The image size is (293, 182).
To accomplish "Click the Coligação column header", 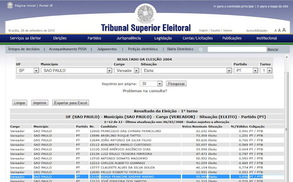I will [x=257, y=127].
